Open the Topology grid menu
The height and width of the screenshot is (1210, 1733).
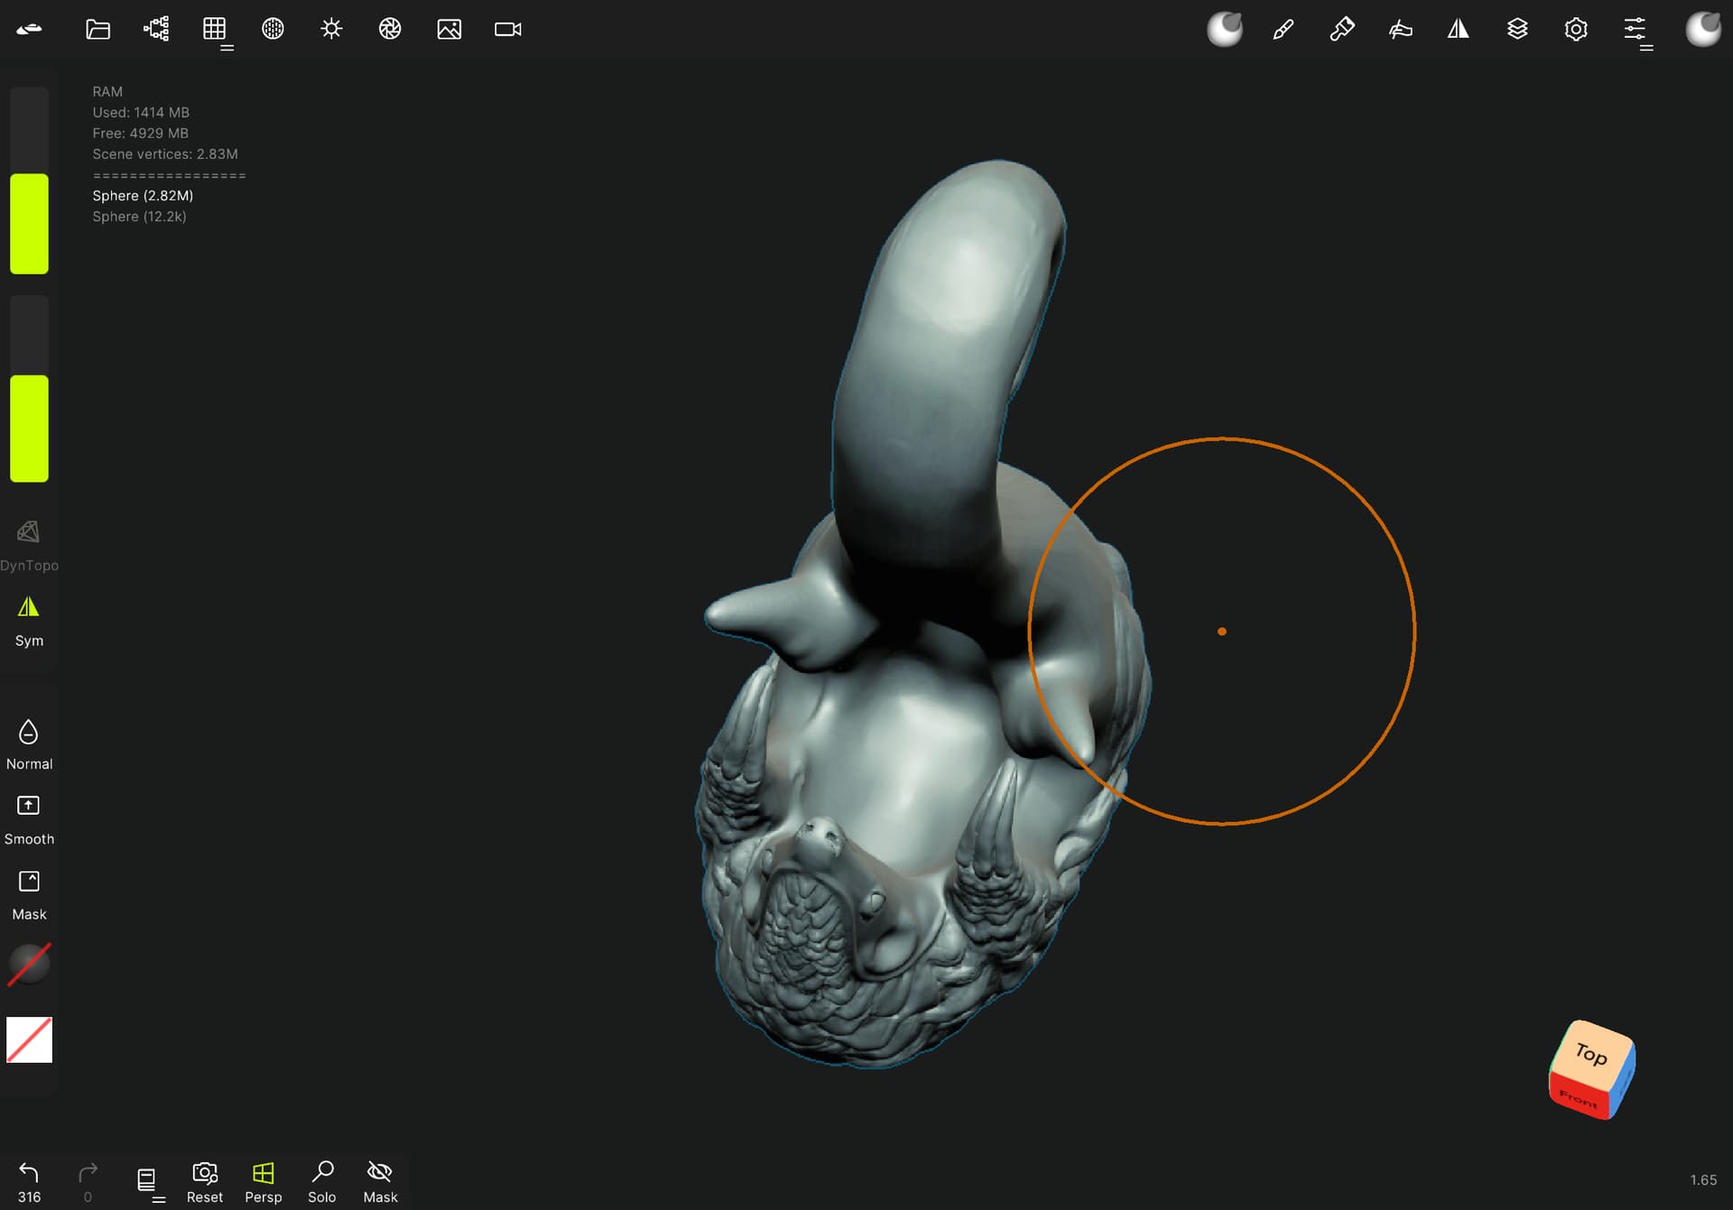click(215, 29)
